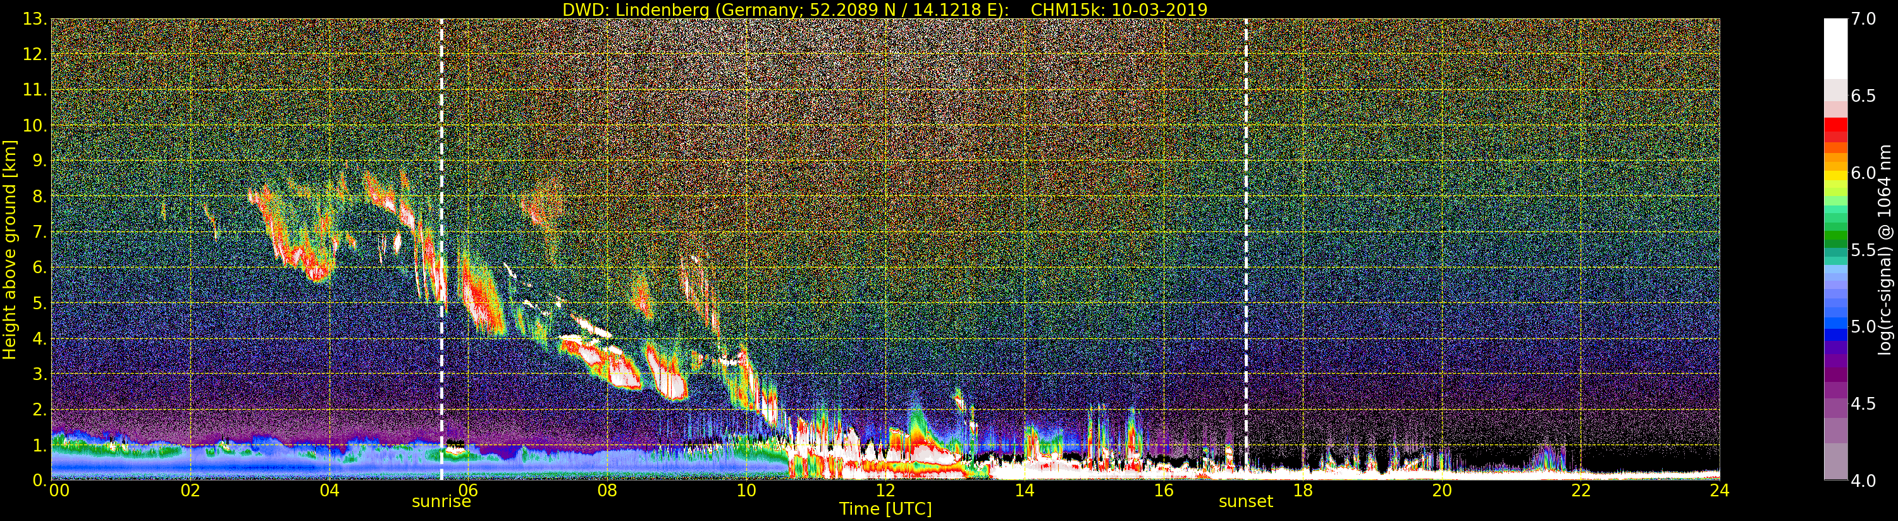This screenshot has width=1898, height=521.
Task: Click the white top segment of the colorbar
Action: pos(1835,49)
